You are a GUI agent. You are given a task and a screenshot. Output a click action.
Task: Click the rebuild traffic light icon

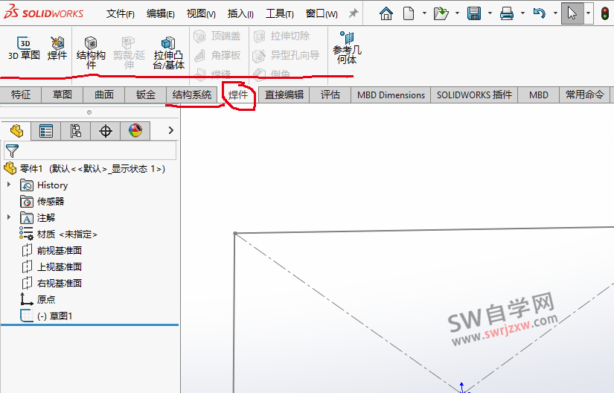pos(605,13)
